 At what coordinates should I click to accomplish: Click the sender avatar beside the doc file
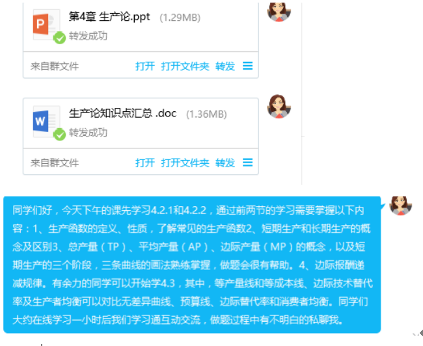pos(279,107)
